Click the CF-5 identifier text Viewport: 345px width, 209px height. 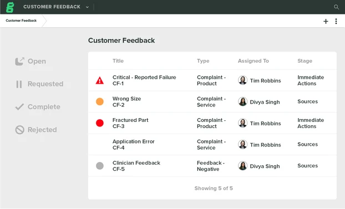coord(119,169)
